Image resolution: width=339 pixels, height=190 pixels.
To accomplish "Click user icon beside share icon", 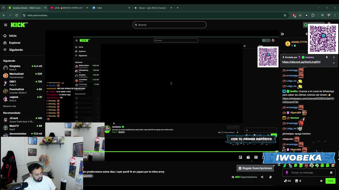I will click(x=270, y=177).
